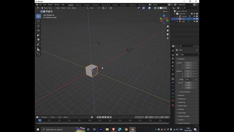
Task: Jump to the timeline end frame button
Action: click(x=110, y=117)
